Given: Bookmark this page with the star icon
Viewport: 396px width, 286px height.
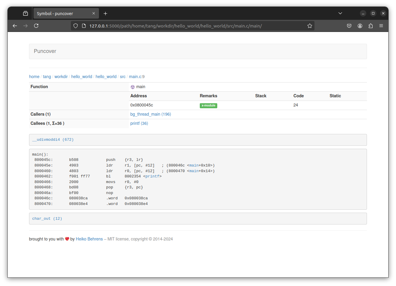Looking at the screenshot, I should [x=310, y=26].
